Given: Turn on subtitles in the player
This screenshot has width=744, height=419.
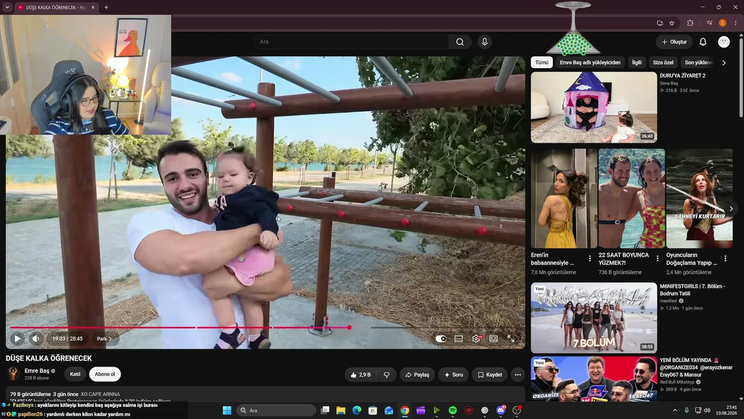Looking at the screenshot, I should click(459, 339).
